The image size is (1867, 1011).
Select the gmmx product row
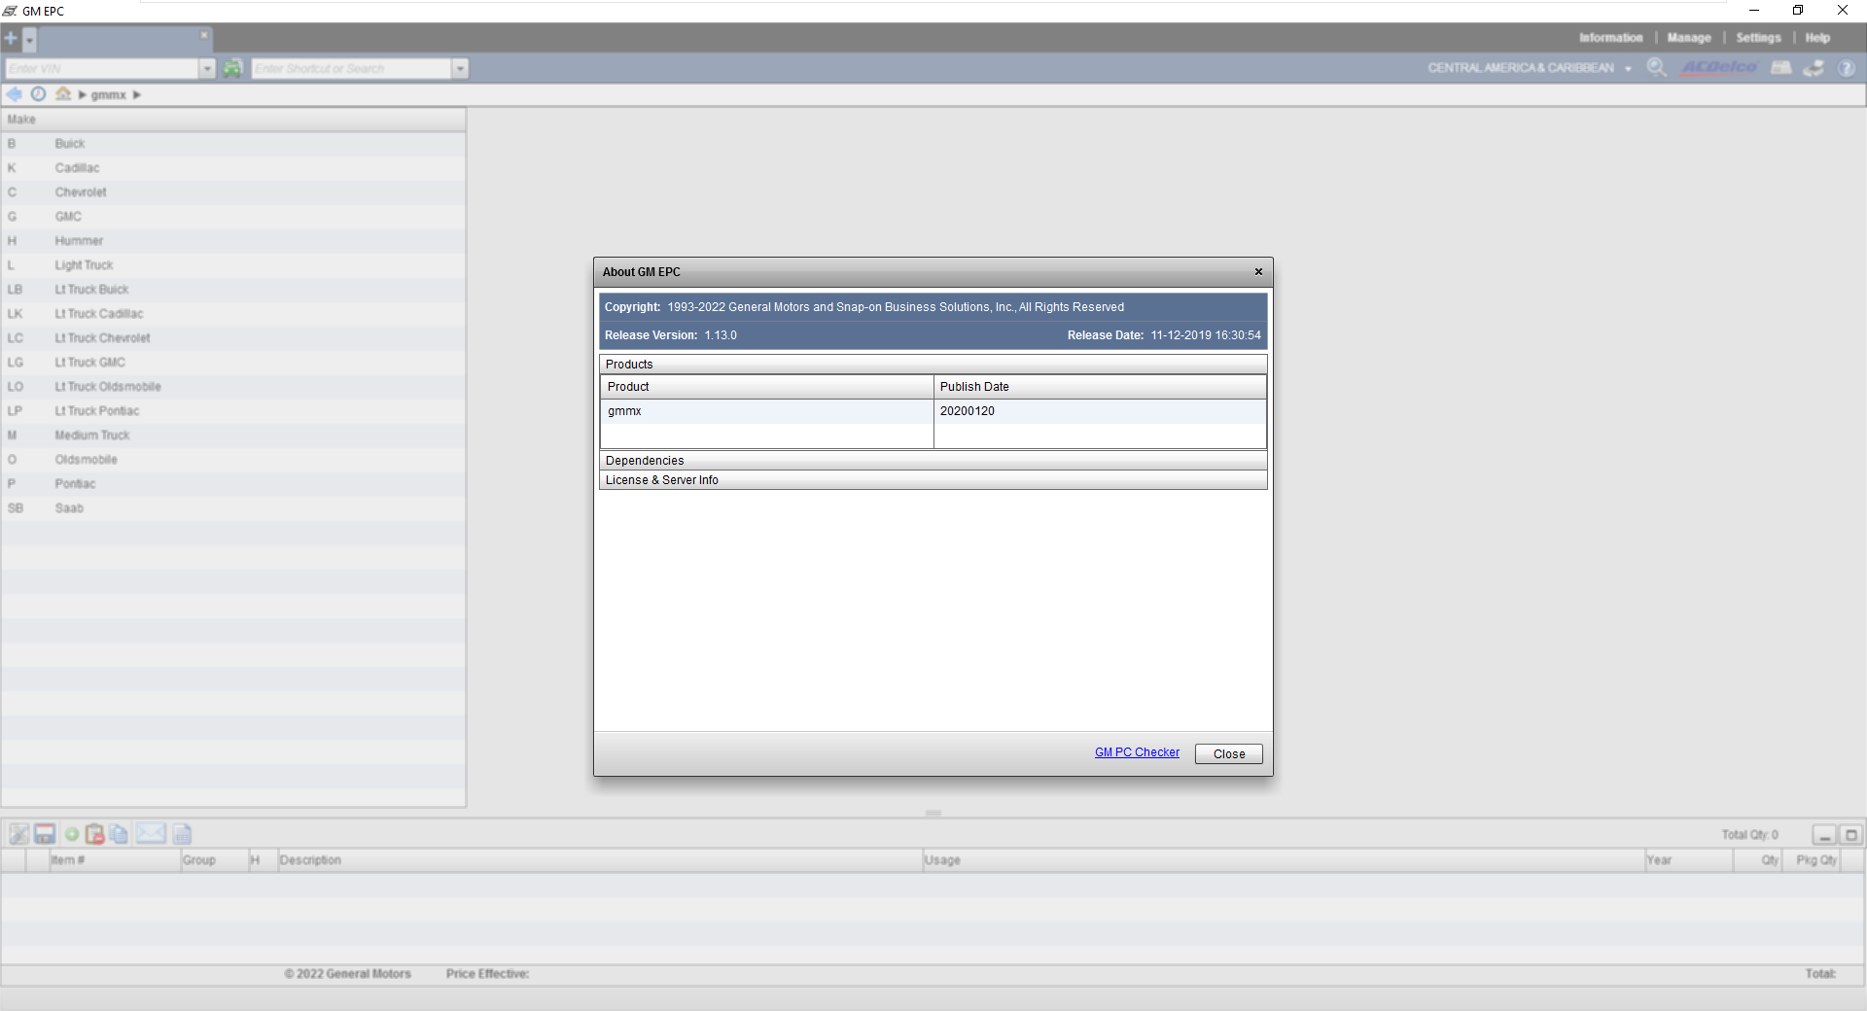[933, 411]
